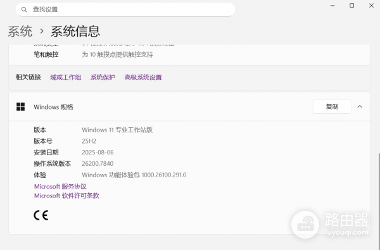Open the 系统保护 link
Viewport: 380px width, 250px height.
103,77
